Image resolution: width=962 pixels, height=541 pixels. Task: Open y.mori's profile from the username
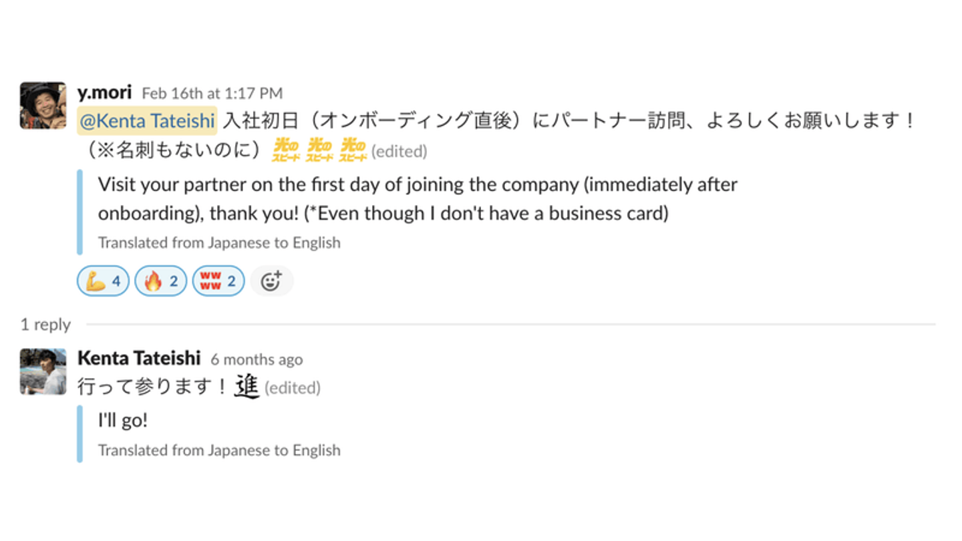(104, 92)
